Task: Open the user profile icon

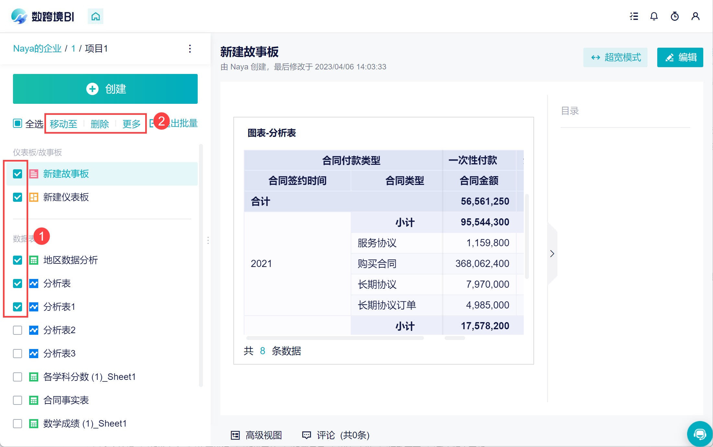Action: coord(695,16)
